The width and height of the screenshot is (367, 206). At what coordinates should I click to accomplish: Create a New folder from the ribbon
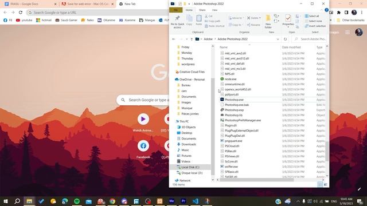coord(268,22)
